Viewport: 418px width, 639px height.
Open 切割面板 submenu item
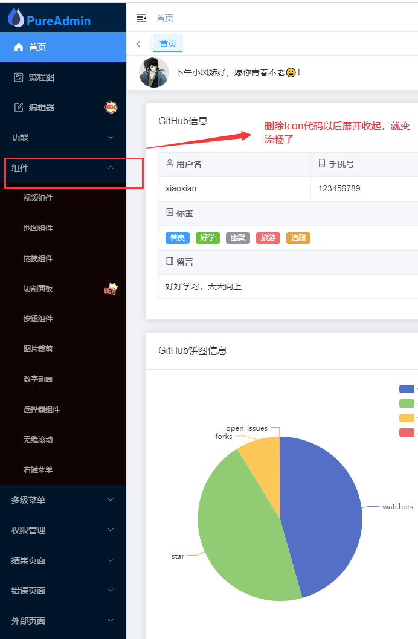63,289
